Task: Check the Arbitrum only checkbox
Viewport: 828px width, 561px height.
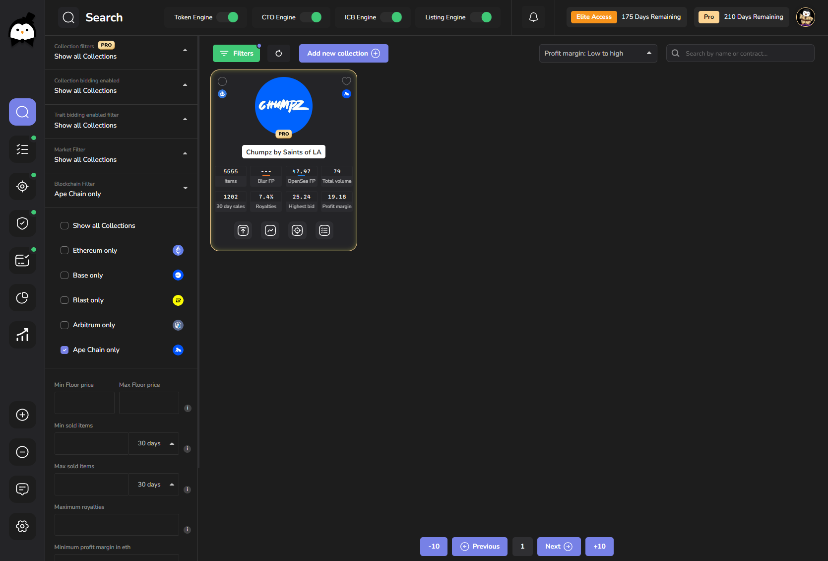Action: 64,325
